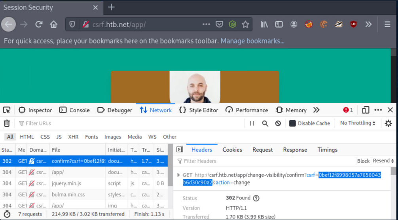Bookmark this page with star icon
The height and width of the screenshot is (220, 398).
(245, 24)
